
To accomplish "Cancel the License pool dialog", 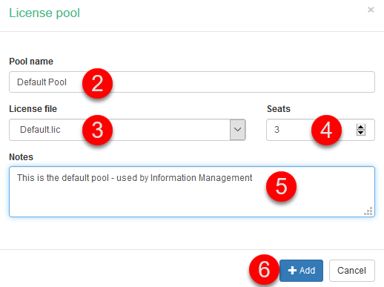I will [x=352, y=271].
